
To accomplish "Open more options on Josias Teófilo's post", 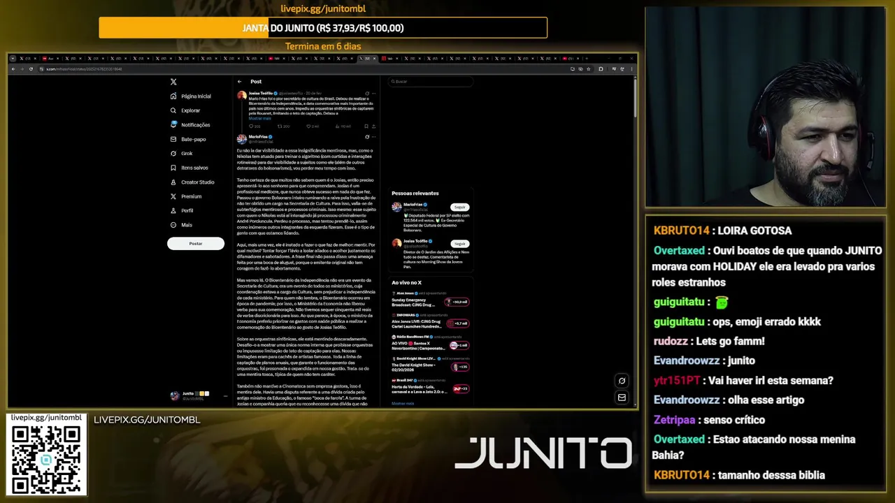I will coord(374,93).
